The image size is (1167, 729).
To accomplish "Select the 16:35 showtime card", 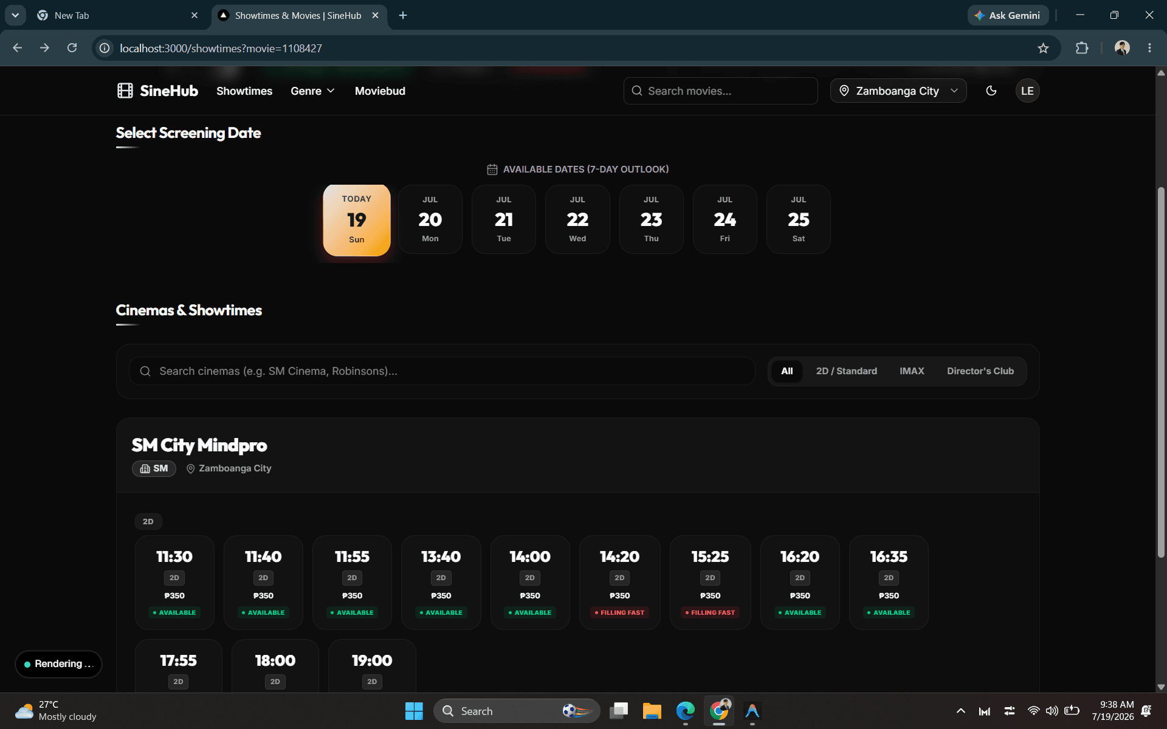I will (x=889, y=582).
